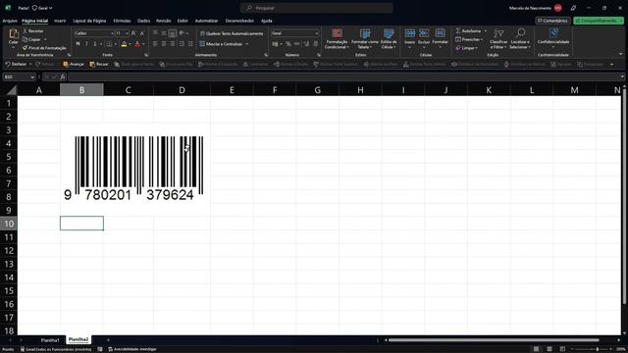Toggle Sublinhado underline formatting
The height and width of the screenshot is (353, 628).
click(94, 44)
